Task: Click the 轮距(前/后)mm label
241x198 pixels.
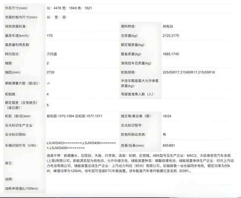Action: (x=18, y=116)
